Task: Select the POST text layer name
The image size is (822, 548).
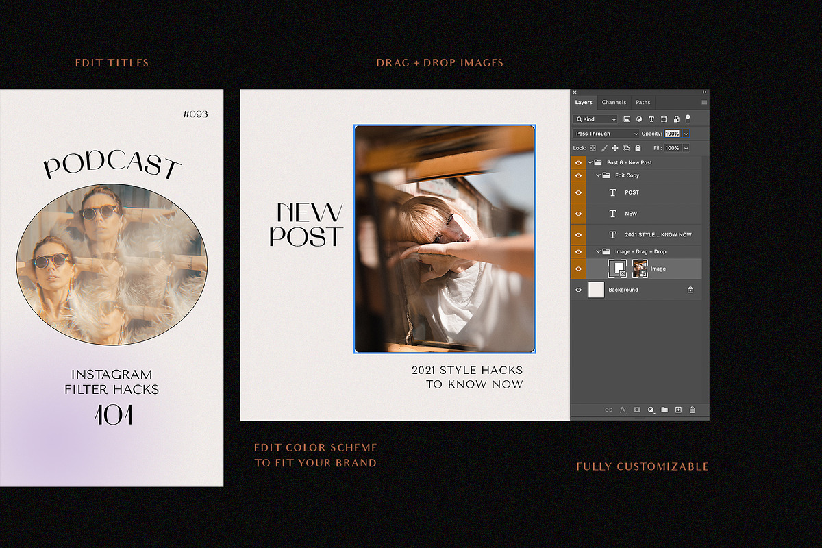Action: tap(632, 192)
